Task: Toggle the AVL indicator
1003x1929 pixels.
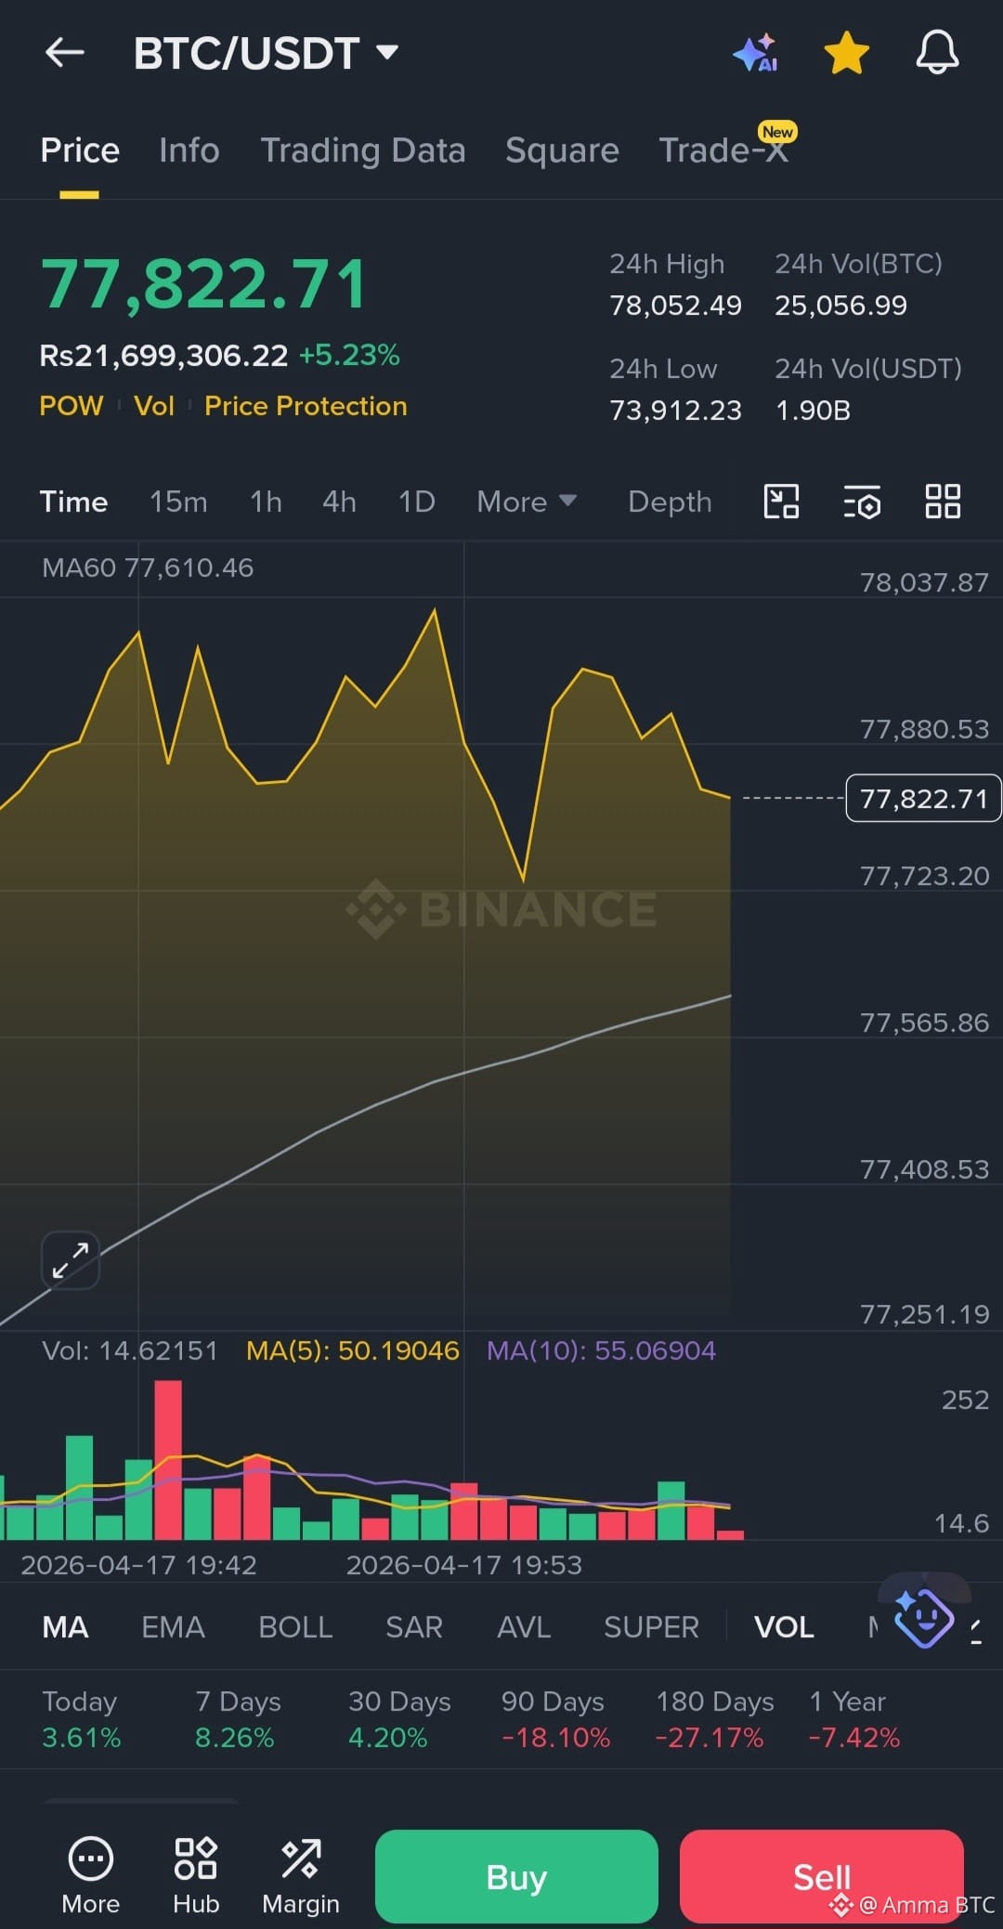Action: (x=524, y=1627)
